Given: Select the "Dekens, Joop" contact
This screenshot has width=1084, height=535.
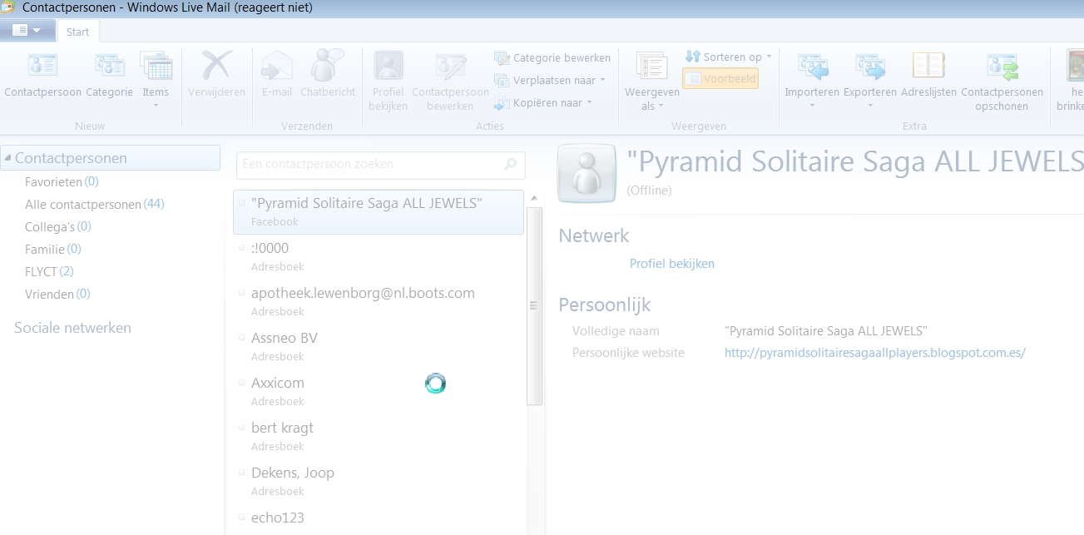Looking at the screenshot, I should pyautogui.click(x=379, y=481).
